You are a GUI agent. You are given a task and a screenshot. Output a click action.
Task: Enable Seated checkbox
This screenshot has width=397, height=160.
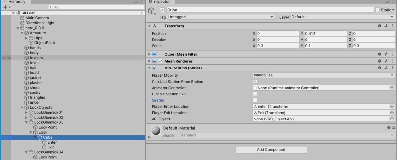click(x=255, y=100)
